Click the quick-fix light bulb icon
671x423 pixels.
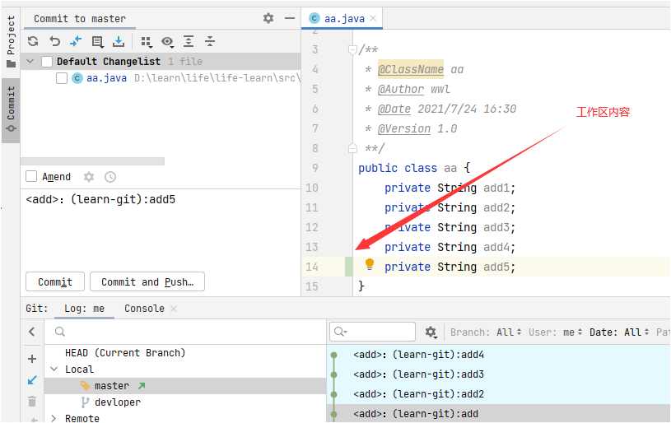(370, 265)
